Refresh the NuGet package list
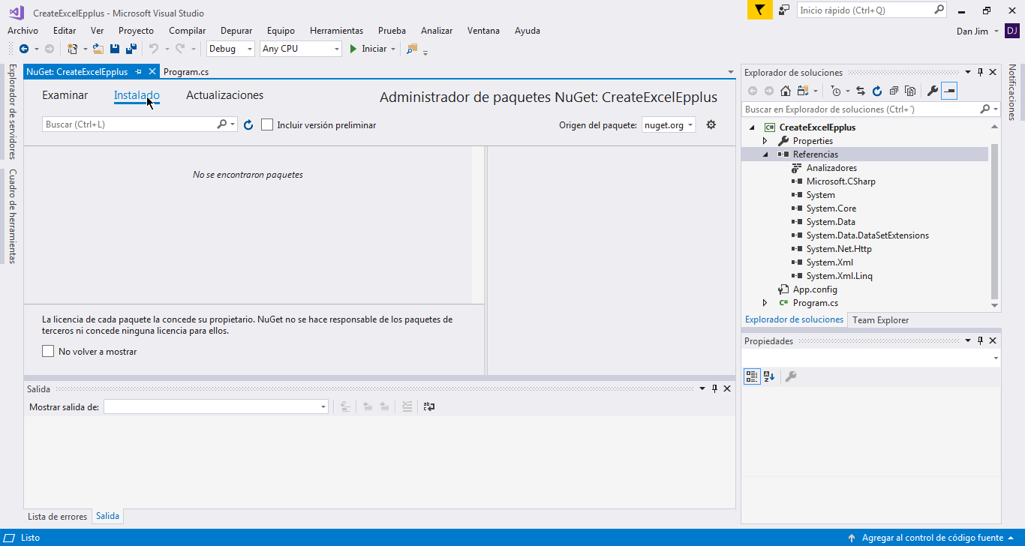This screenshot has width=1025, height=546. coord(248,125)
